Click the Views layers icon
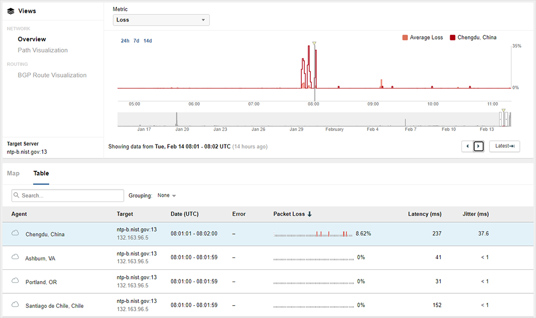This screenshot has width=536, height=318. pyautogui.click(x=11, y=11)
